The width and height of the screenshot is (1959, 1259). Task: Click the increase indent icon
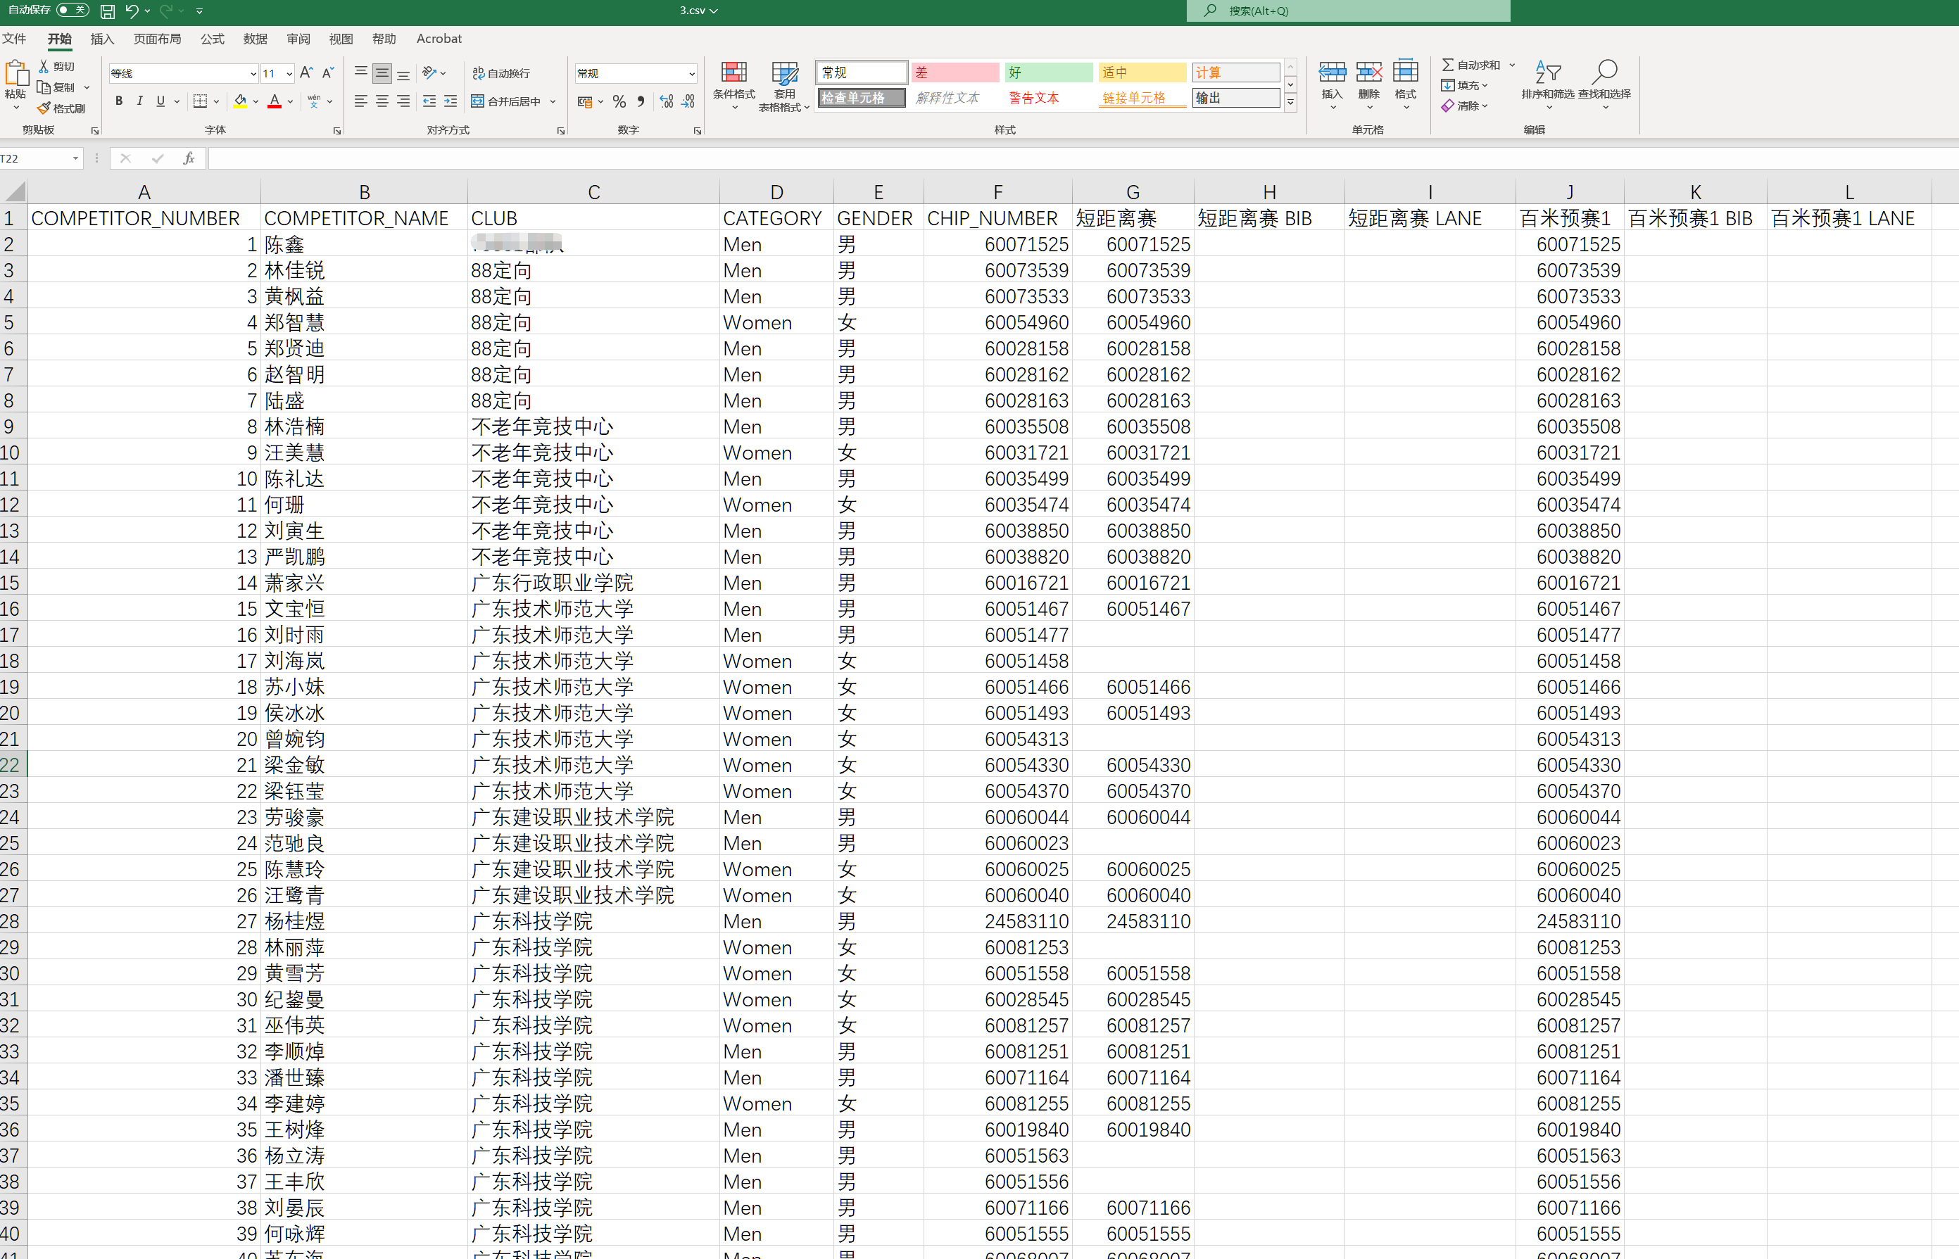click(451, 101)
